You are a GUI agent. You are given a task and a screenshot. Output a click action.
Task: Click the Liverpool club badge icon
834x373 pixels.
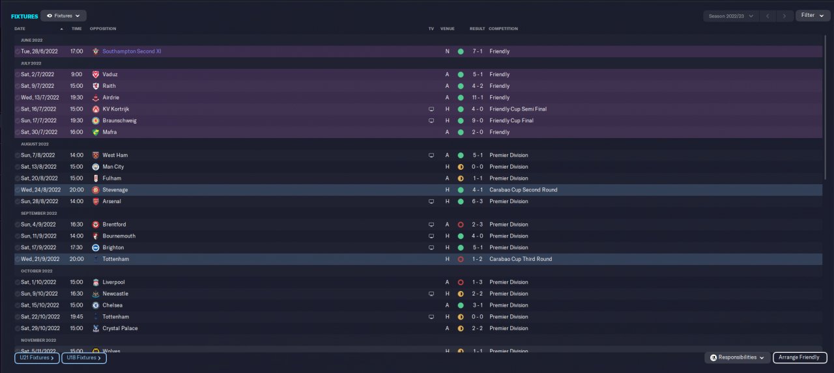point(96,283)
